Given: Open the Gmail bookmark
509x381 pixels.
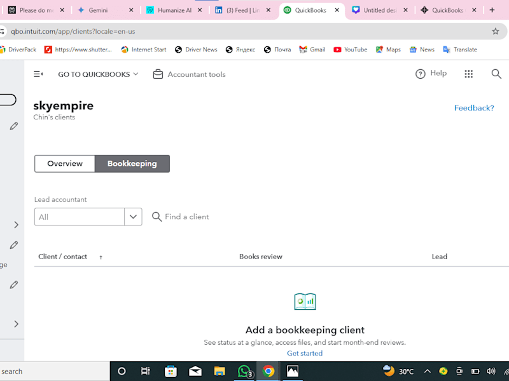Looking at the screenshot, I should click(x=312, y=50).
